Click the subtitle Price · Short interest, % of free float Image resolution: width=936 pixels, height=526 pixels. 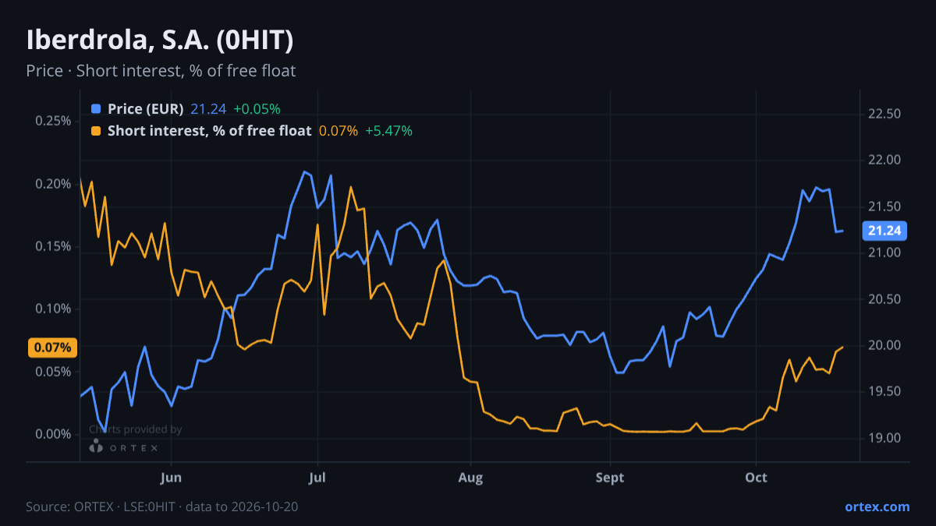tap(161, 71)
